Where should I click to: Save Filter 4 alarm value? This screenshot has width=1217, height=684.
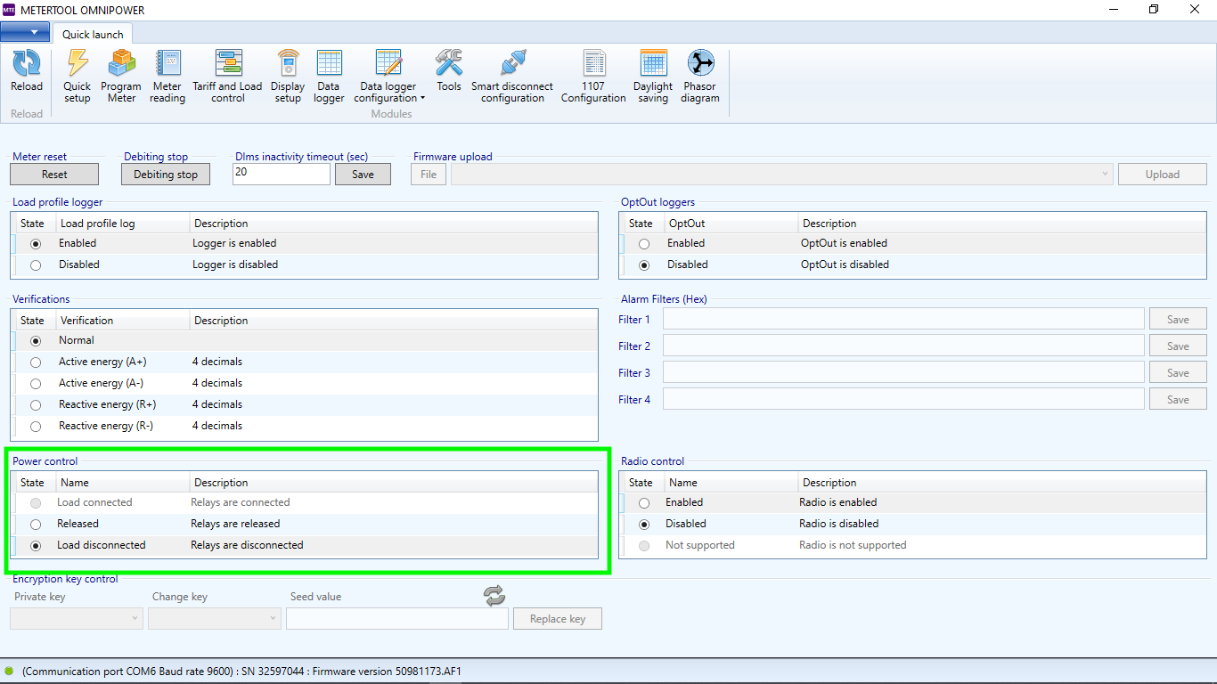click(x=1178, y=399)
